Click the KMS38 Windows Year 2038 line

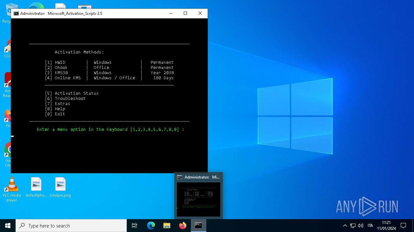pyautogui.click(x=109, y=73)
